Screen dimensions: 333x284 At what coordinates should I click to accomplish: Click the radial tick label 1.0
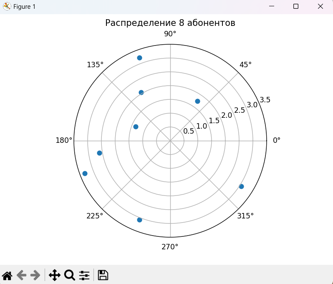(202, 126)
